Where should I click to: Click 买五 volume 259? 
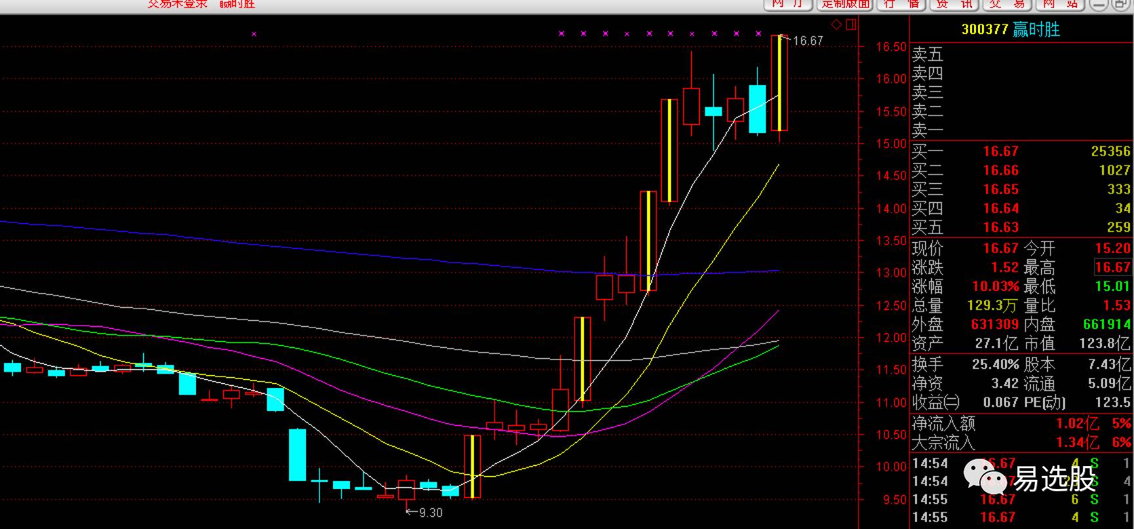[1119, 227]
